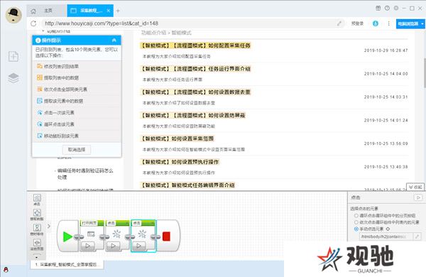Click the red stop block in workflow
426x277 pixels.
click(x=167, y=237)
